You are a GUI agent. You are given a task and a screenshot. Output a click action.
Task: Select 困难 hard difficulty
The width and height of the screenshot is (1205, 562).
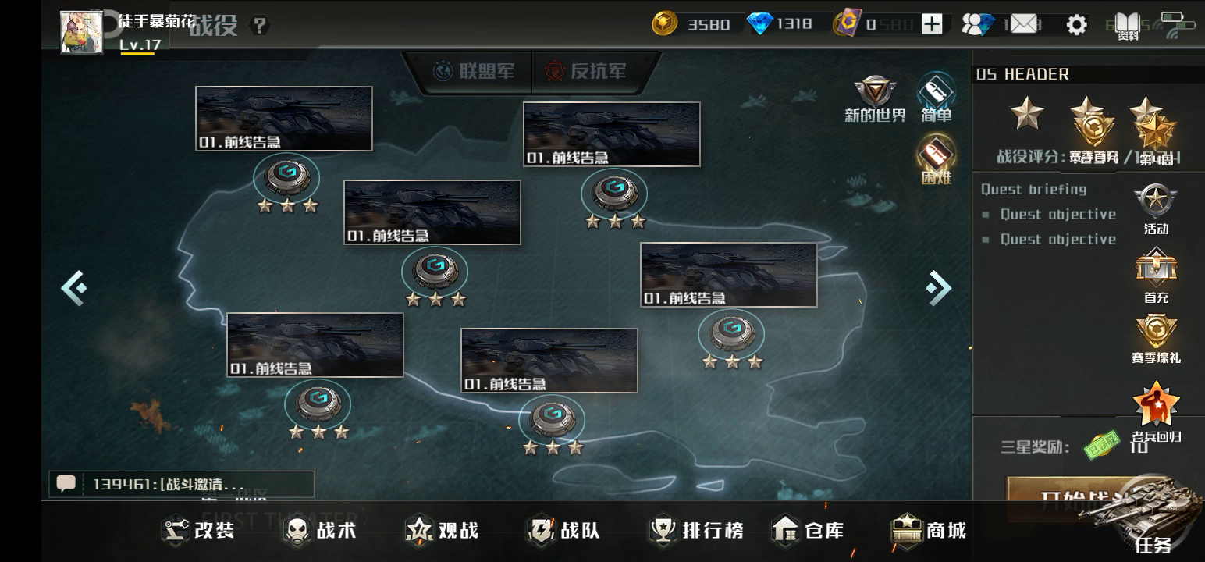tap(936, 160)
